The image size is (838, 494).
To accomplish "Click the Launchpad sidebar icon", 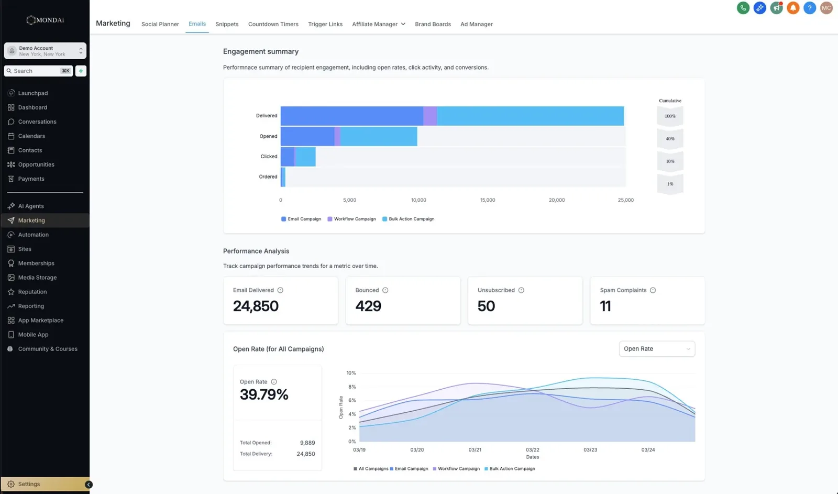I will click(11, 93).
